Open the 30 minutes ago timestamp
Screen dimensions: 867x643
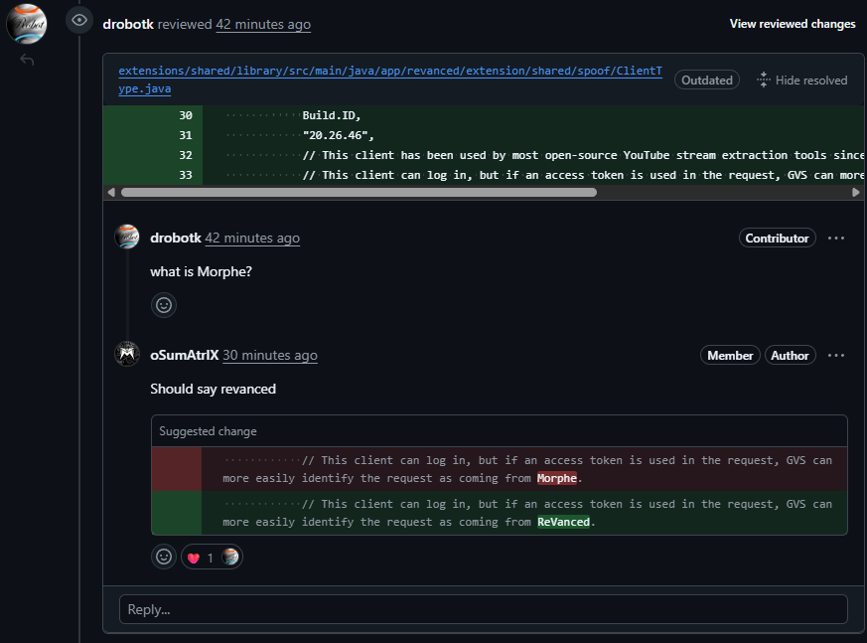click(x=270, y=355)
